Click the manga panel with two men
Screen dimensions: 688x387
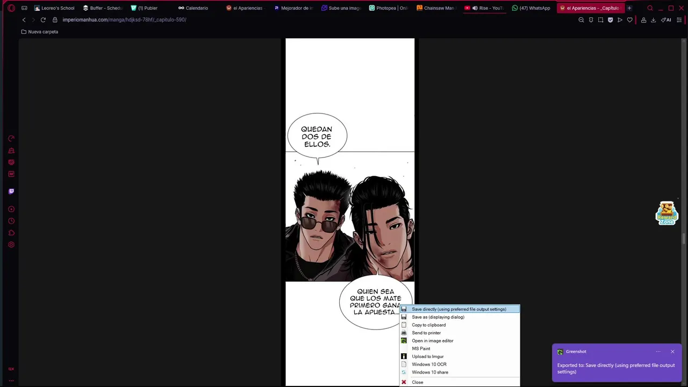coord(350,217)
